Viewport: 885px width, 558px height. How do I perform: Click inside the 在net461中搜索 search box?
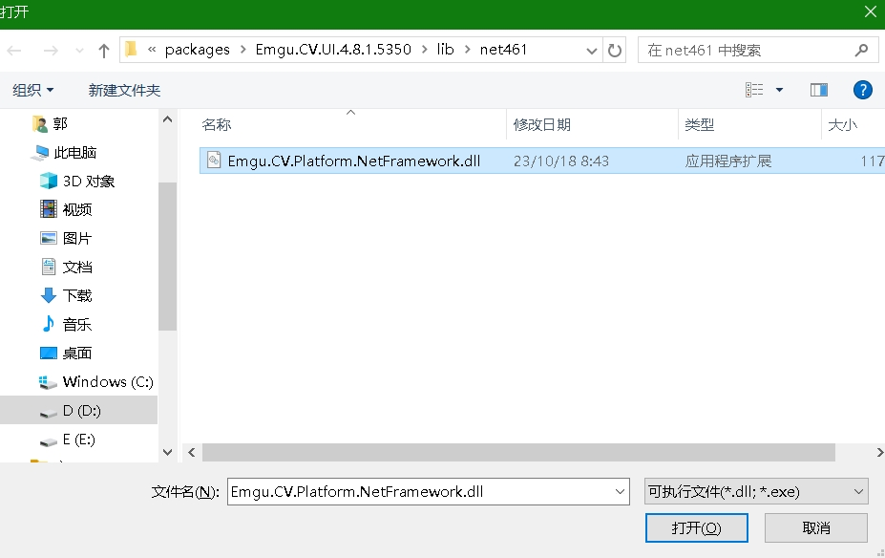point(745,50)
